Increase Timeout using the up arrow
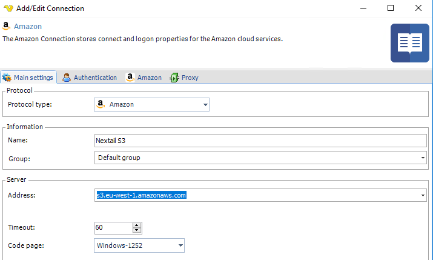 pyautogui.click(x=137, y=225)
